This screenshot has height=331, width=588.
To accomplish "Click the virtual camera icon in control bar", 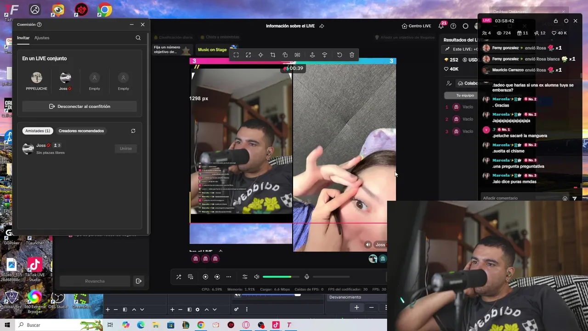I will tap(217, 277).
